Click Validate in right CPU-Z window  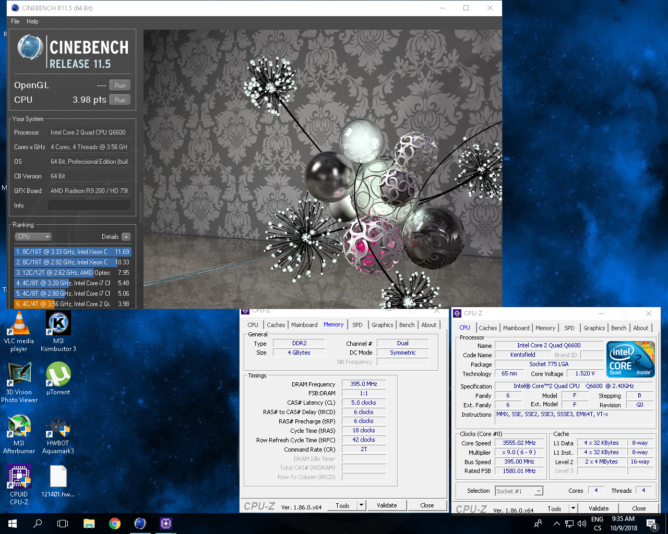tap(599, 508)
